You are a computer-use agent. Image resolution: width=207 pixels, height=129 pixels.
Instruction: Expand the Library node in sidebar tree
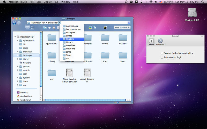(x=18, y=59)
